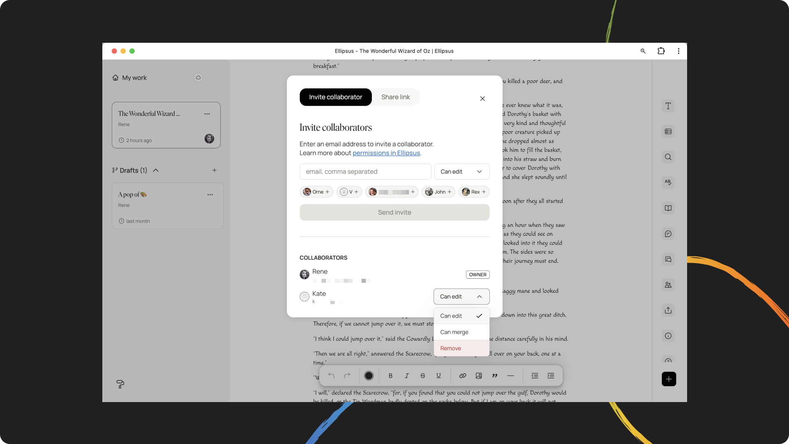789x444 pixels.
Task: Open the table of contents panel icon
Action: (x=668, y=132)
